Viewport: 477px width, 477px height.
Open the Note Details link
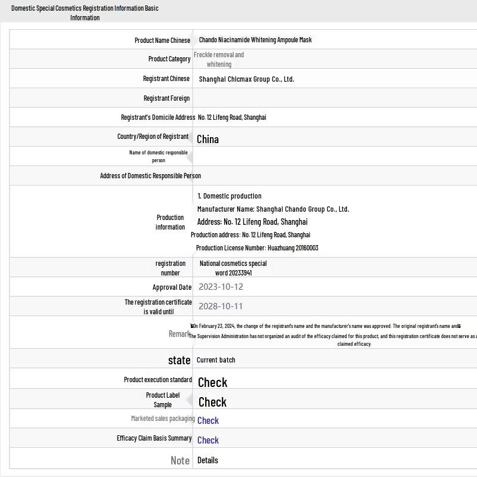pyautogui.click(x=207, y=460)
